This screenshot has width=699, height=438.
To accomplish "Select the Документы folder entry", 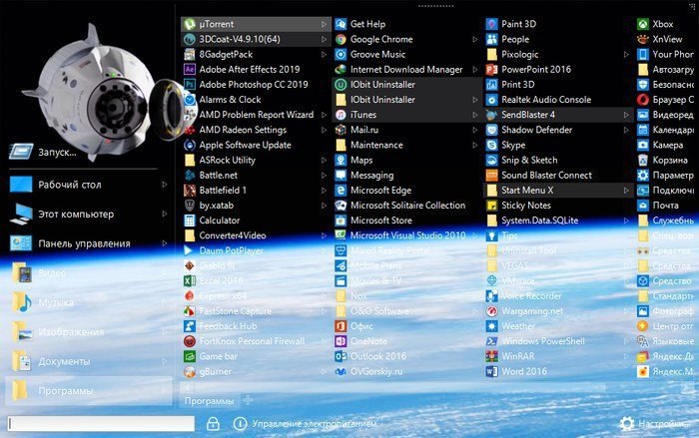I will pyautogui.click(x=89, y=361).
